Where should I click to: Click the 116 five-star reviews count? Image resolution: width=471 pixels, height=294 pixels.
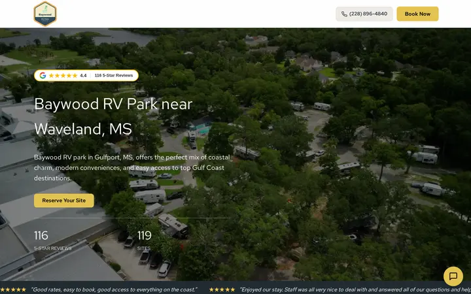point(41,235)
